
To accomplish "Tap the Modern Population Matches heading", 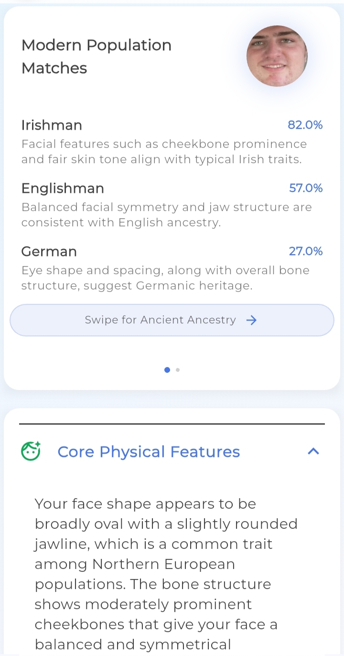I will pyautogui.click(x=96, y=56).
